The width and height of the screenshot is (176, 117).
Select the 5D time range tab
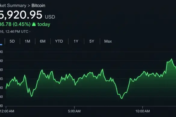12,41
